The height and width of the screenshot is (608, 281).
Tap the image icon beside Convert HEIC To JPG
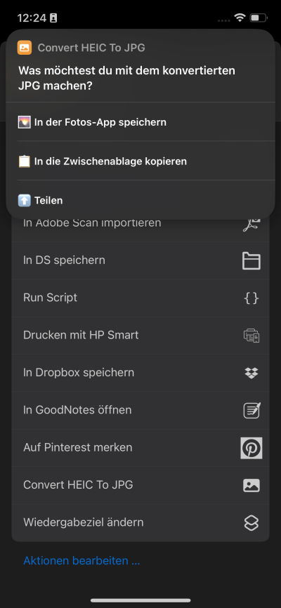click(251, 485)
